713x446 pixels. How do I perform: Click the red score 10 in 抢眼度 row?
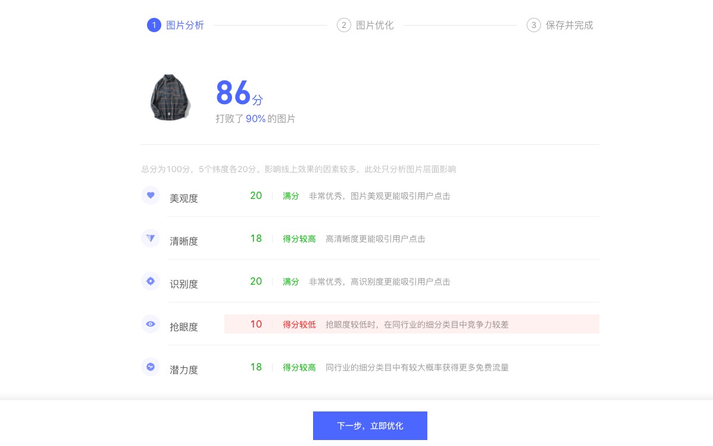point(256,324)
